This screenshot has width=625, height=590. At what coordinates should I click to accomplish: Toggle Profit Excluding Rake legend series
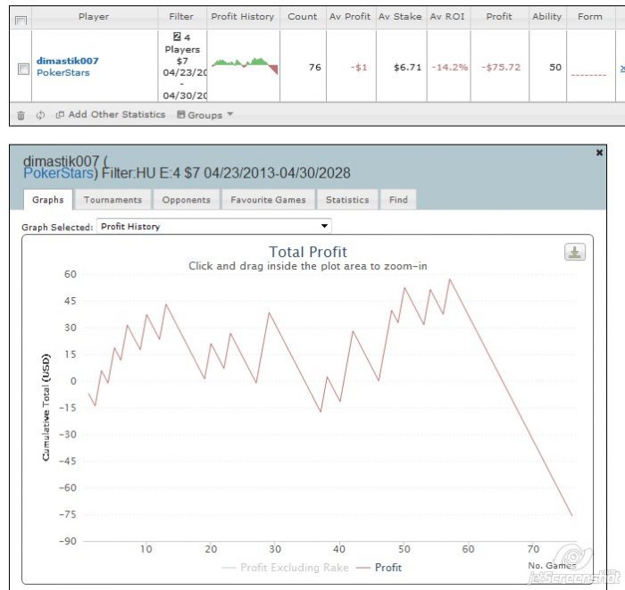pyautogui.click(x=285, y=568)
